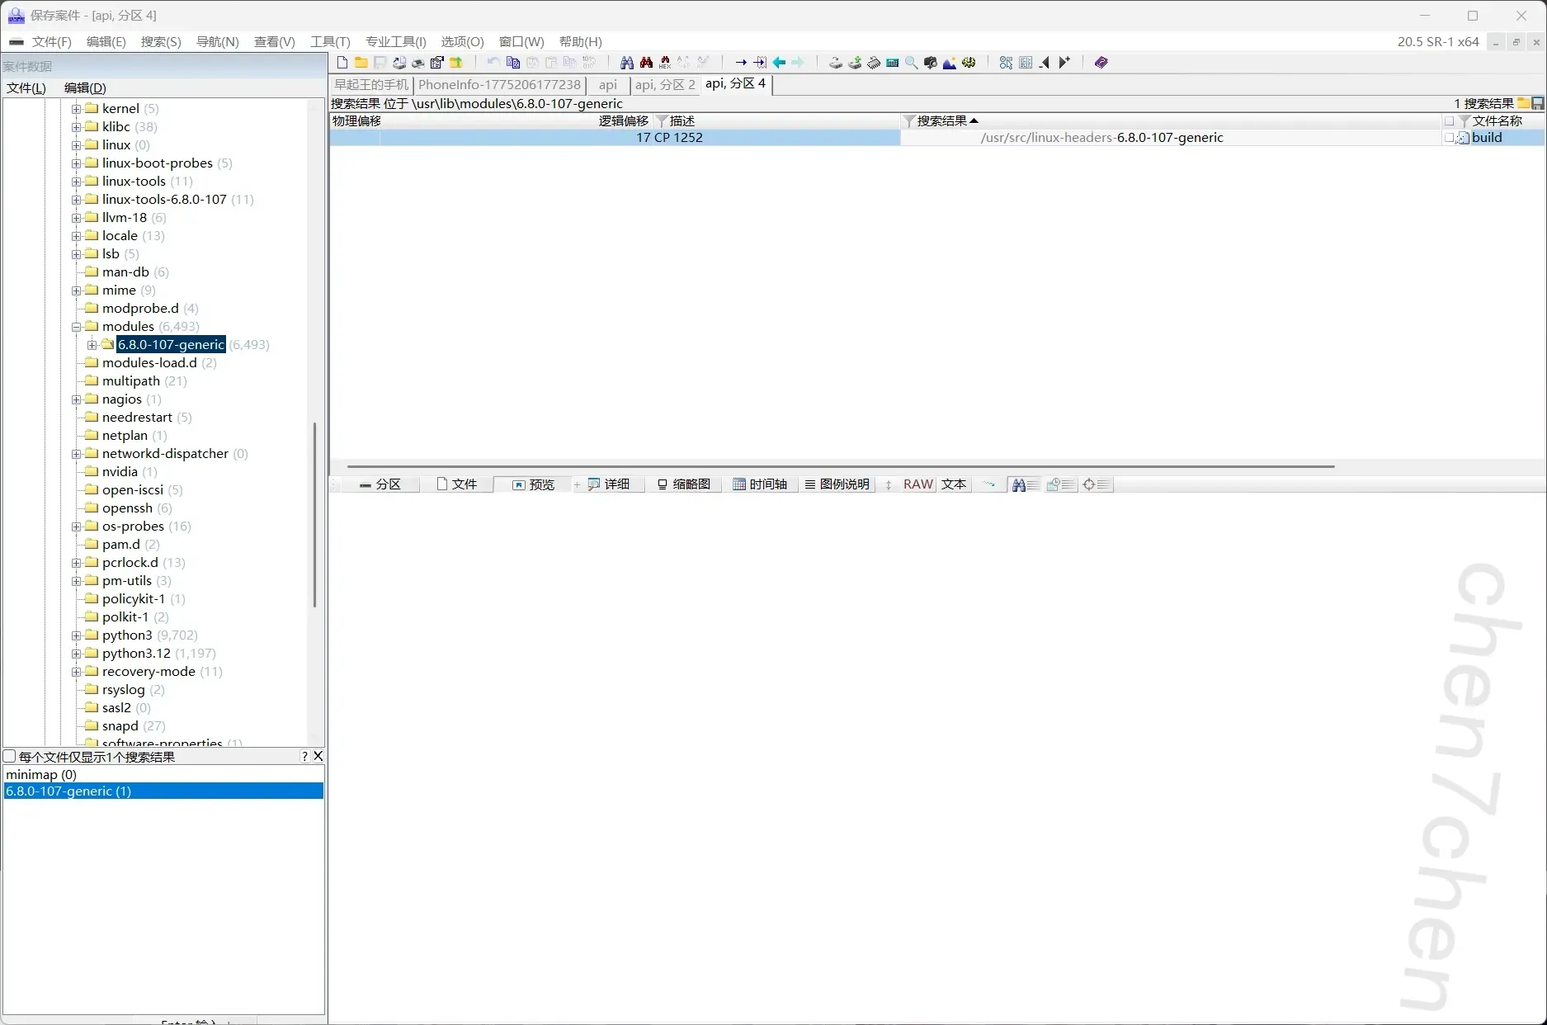Toggle 每个文件仅显示1个搜索结果 checkbox

[10, 757]
